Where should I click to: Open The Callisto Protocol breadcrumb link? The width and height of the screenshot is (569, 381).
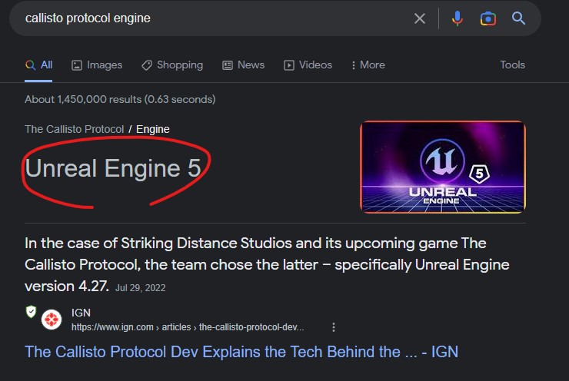[74, 129]
